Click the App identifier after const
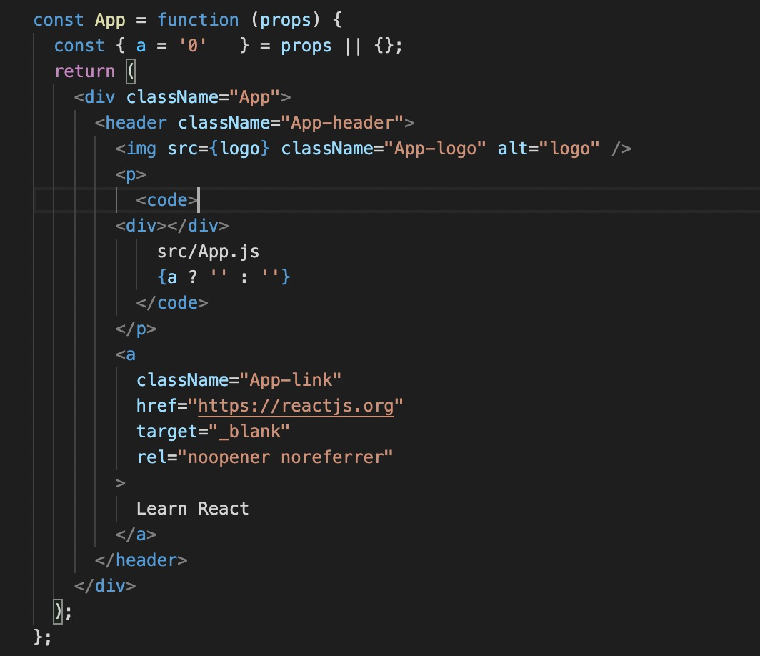The width and height of the screenshot is (760, 656). [x=110, y=20]
